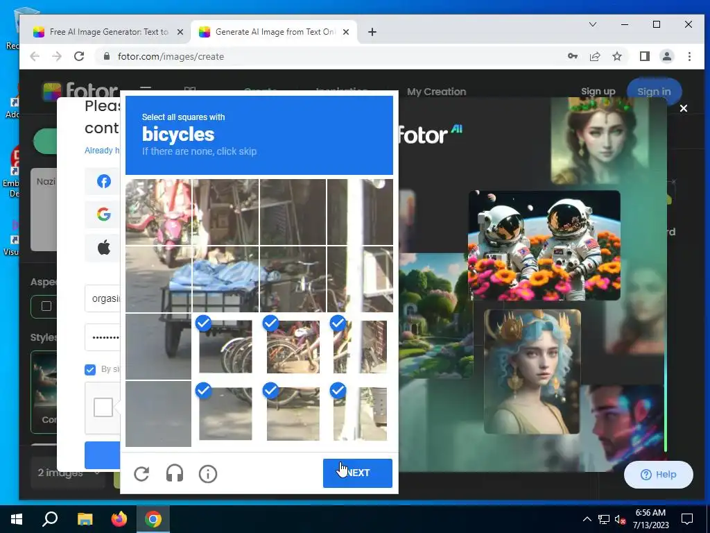Bookmark this page star icon
The width and height of the screenshot is (710, 533).
(x=616, y=56)
